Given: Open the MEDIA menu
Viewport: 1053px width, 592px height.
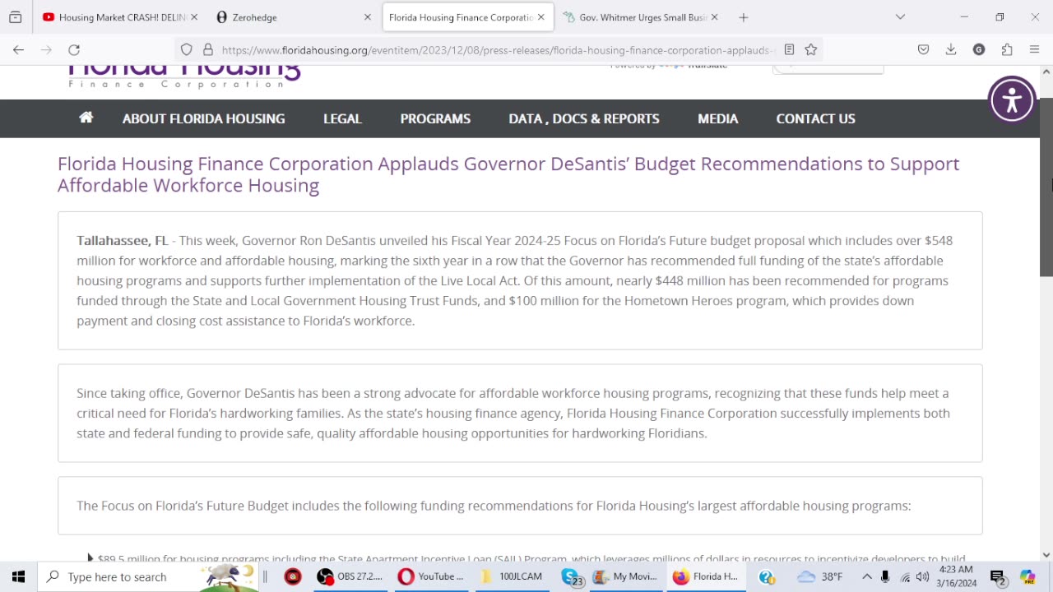Looking at the screenshot, I should point(718,118).
